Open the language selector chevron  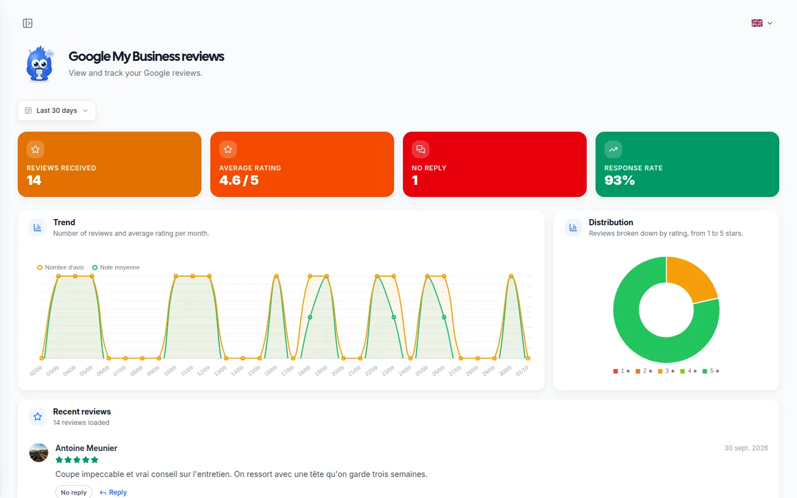769,23
